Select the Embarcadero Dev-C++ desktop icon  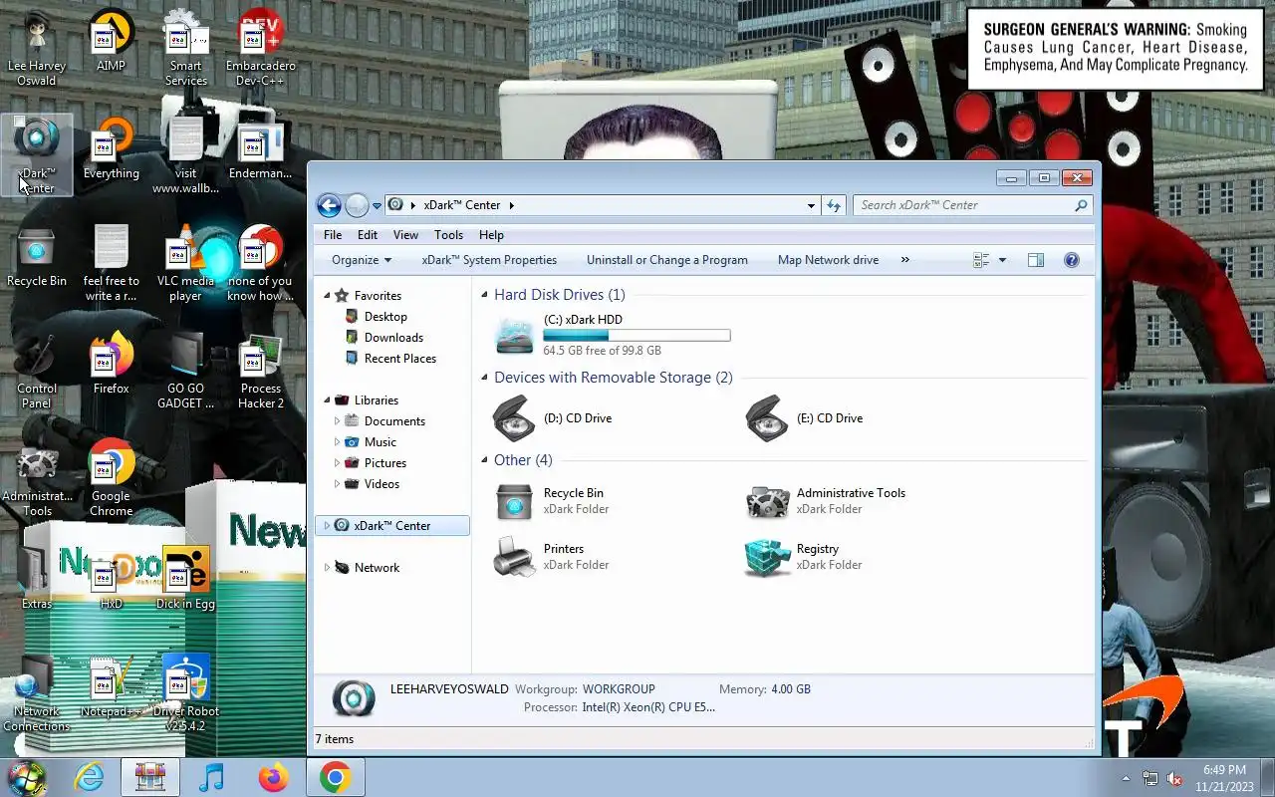coord(261,48)
